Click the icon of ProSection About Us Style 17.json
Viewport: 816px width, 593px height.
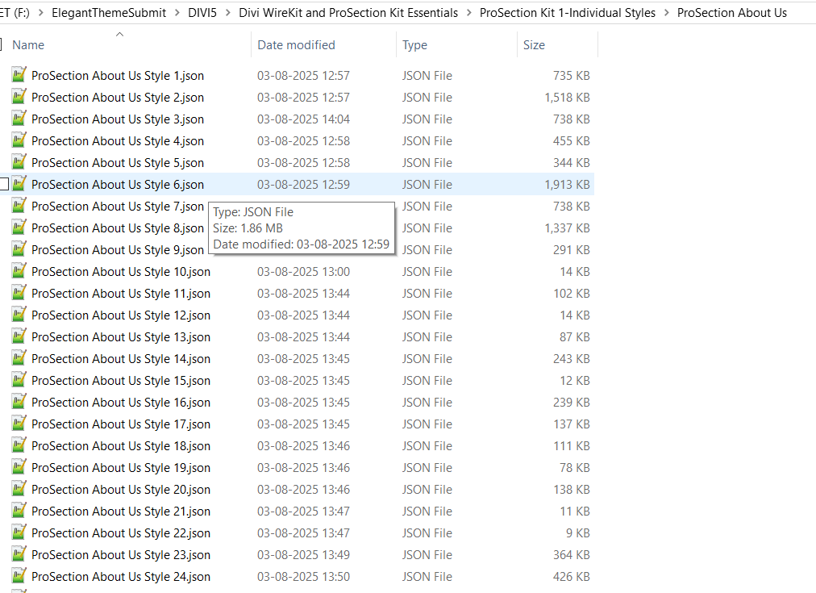pyautogui.click(x=19, y=424)
